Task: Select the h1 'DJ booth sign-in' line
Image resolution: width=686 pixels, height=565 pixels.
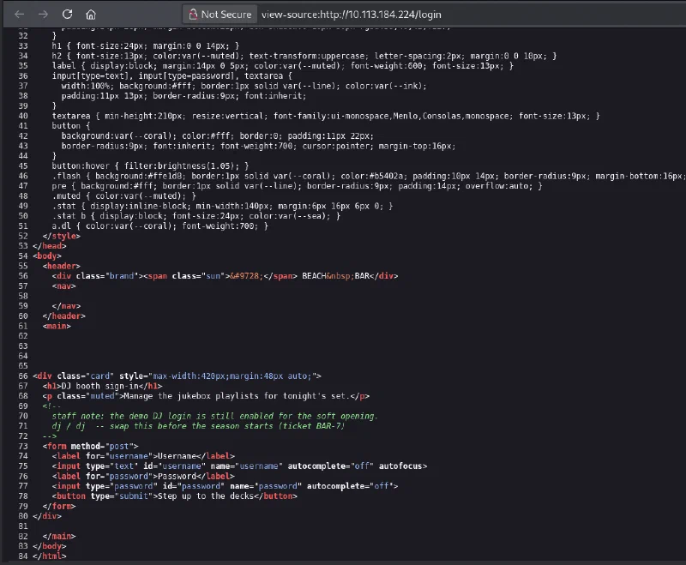Action: point(102,386)
